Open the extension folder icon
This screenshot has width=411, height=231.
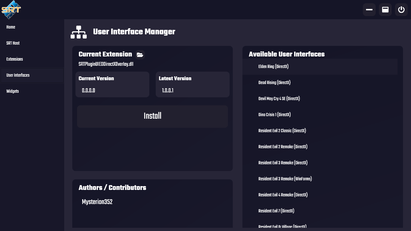(x=140, y=55)
